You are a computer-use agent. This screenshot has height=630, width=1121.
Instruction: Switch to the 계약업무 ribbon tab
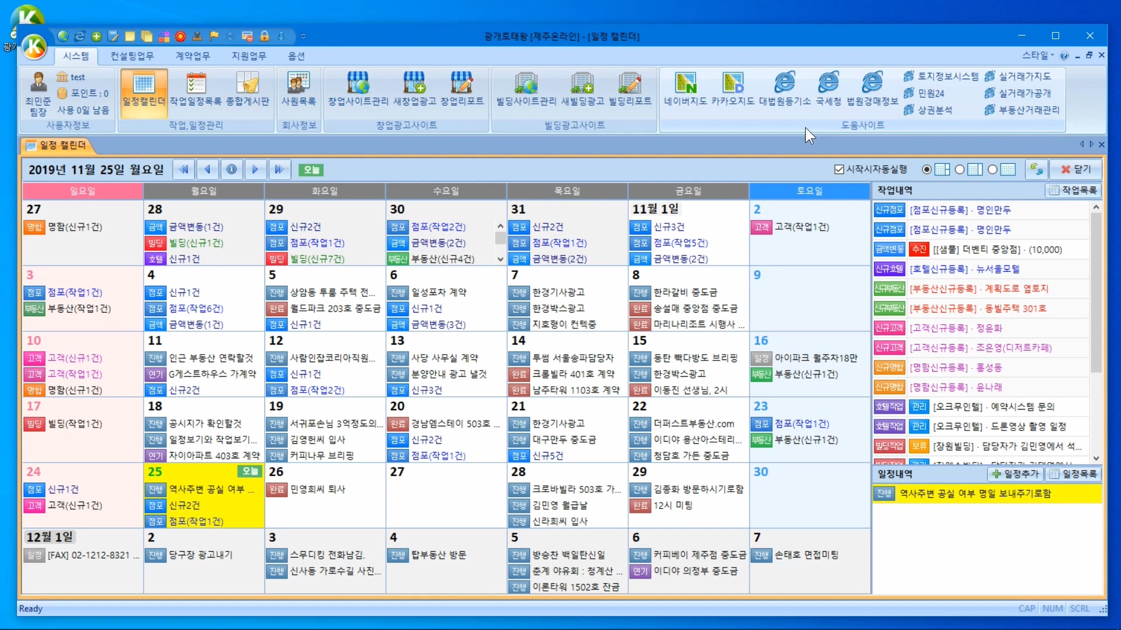193,56
